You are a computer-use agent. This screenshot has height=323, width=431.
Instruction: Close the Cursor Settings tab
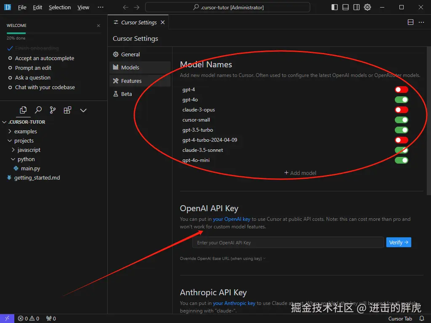pos(163,23)
